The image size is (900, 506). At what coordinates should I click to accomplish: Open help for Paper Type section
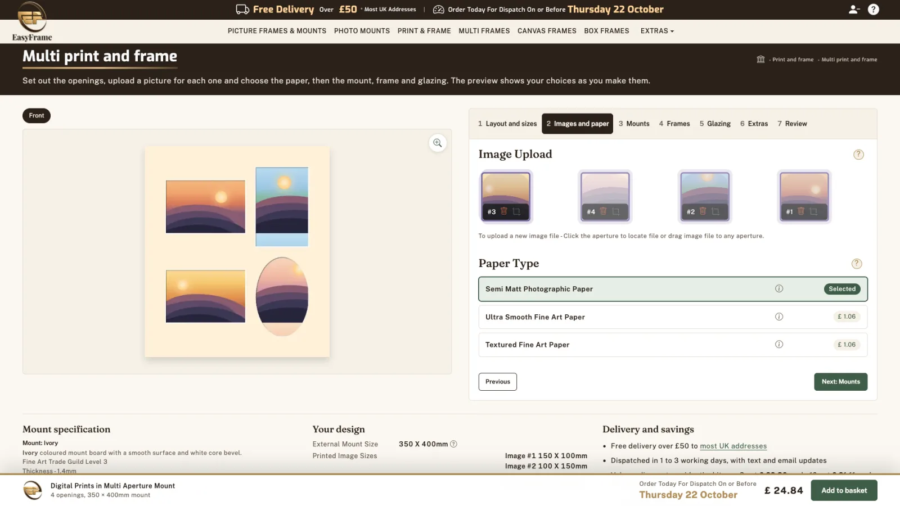point(857,264)
